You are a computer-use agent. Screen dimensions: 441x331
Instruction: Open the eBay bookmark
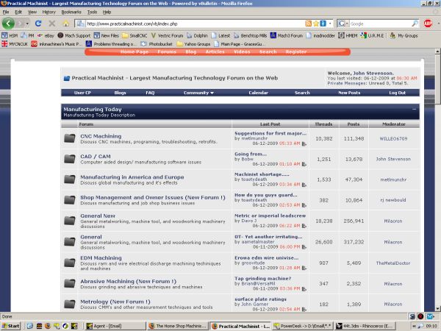pos(46,36)
